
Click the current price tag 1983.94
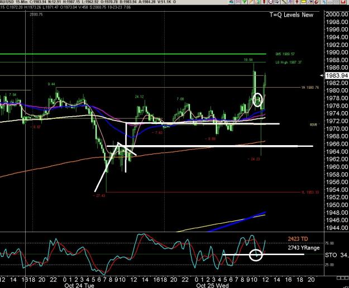337,75
